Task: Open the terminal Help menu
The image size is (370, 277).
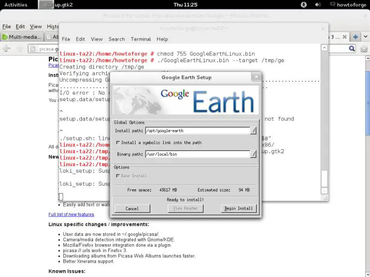Action: click(162, 39)
